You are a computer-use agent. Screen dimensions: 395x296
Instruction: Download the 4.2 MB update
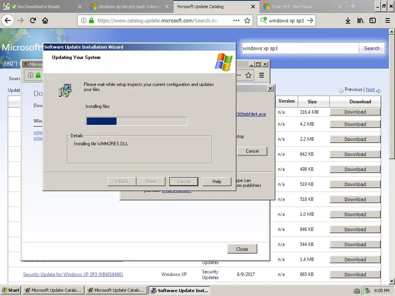point(355,124)
